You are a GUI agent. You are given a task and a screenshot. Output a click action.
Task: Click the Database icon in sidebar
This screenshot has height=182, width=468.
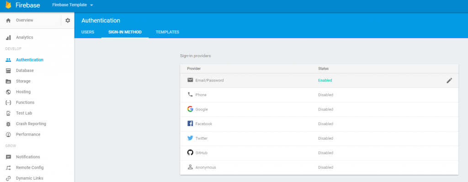coord(8,71)
